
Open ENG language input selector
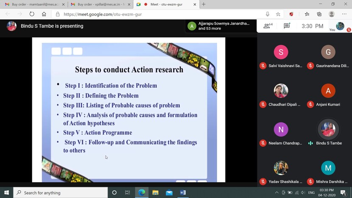pos(311,192)
